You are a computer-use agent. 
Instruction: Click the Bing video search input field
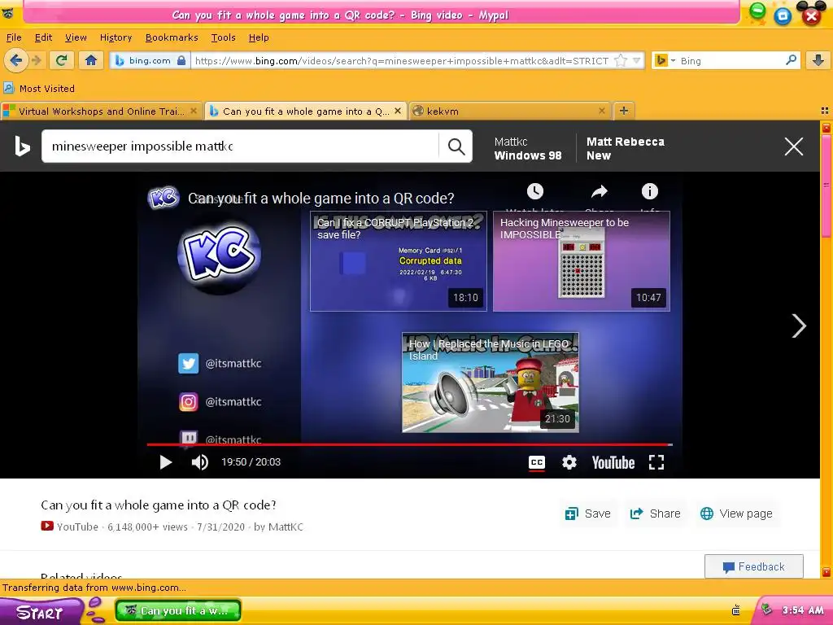(x=240, y=146)
